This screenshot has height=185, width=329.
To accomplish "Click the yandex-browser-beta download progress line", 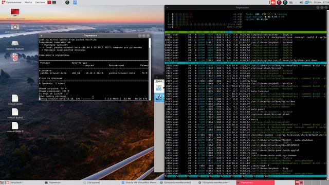I will coord(93,99).
